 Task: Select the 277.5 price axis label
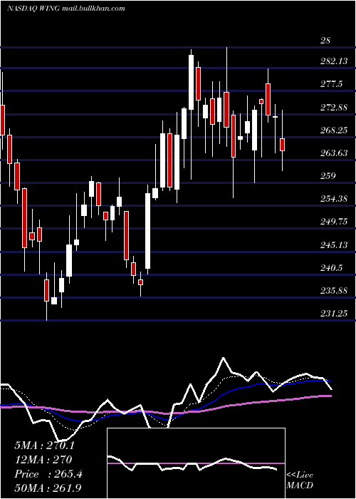331,84
